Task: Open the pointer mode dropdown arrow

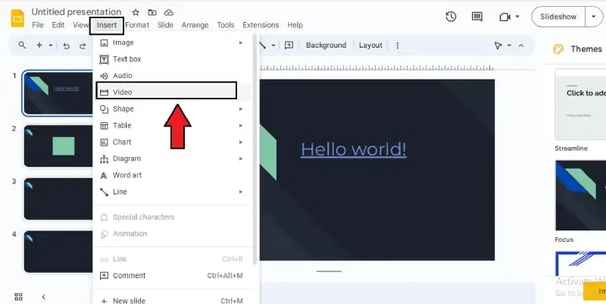Action: click(509, 45)
